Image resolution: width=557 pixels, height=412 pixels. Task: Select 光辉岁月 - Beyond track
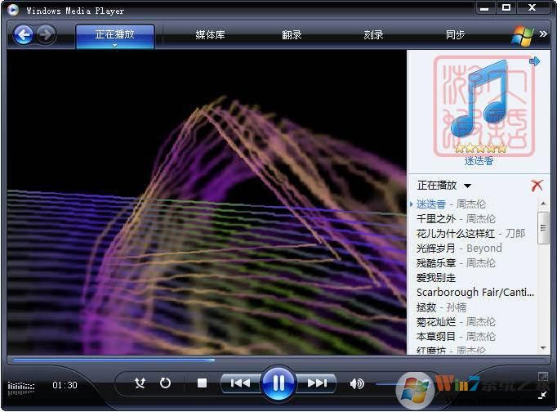pyautogui.click(x=459, y=249)
